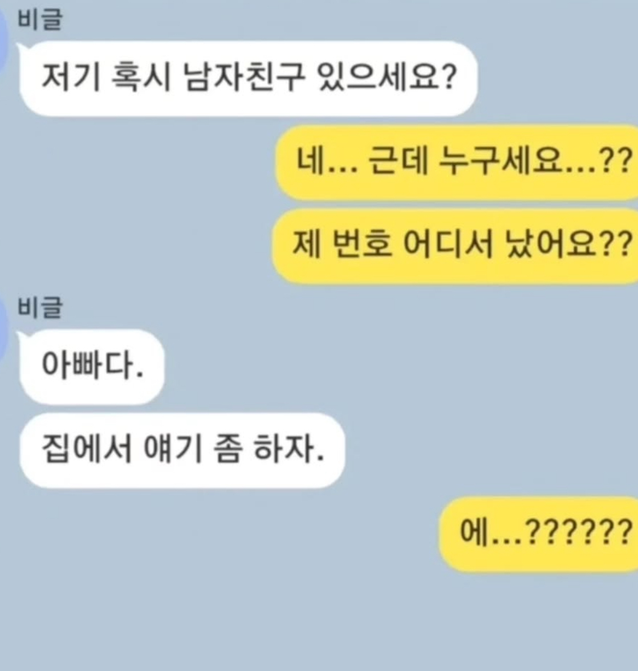Select the last yellow bubble 에...??????
638x671 pixels.
539,534
